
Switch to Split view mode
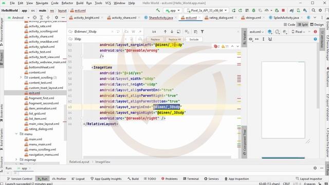coord(302,25)
